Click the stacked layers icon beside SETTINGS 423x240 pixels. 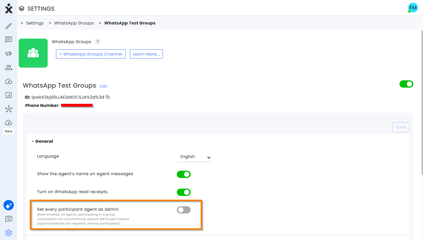tap(22, 9)
